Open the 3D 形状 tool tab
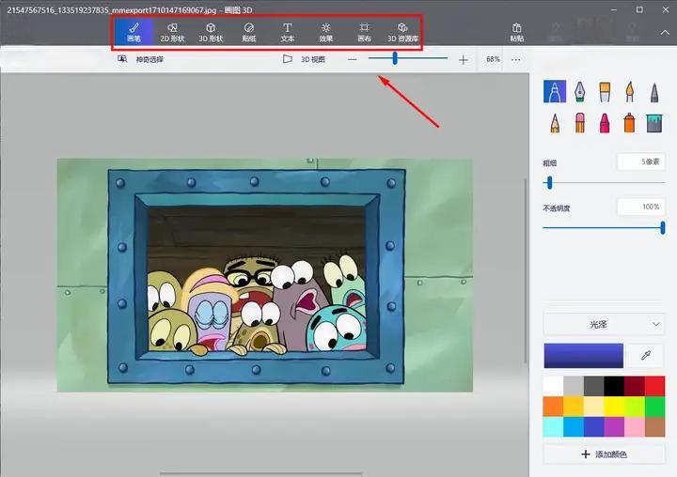 pos(211,33)
